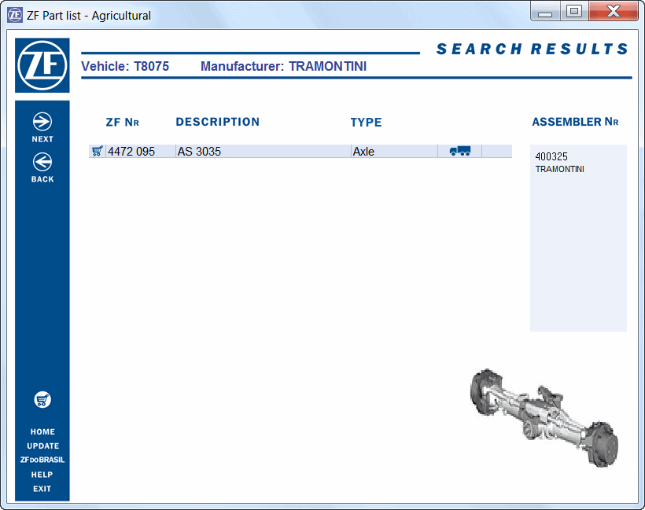Open the ZF do BRASIL link
Screen dimensions: 645x510
pos(42,460)
